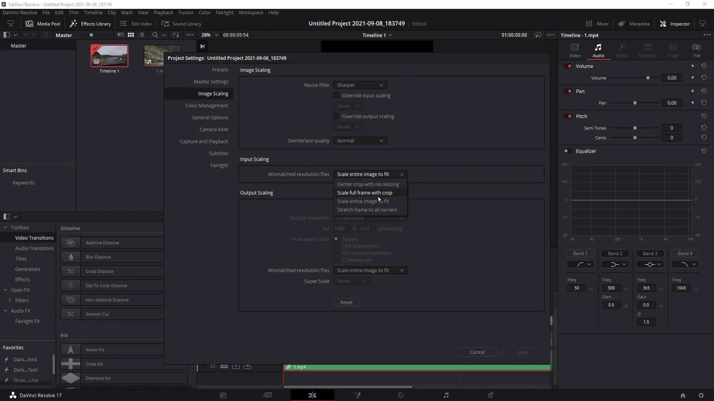Open the File tab in Inspector

click(x=697, y=50)
